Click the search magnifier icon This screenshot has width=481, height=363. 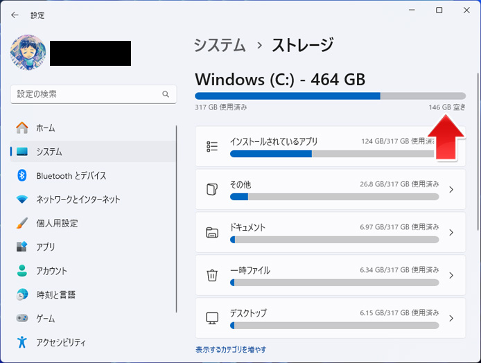tap(166, 94)
